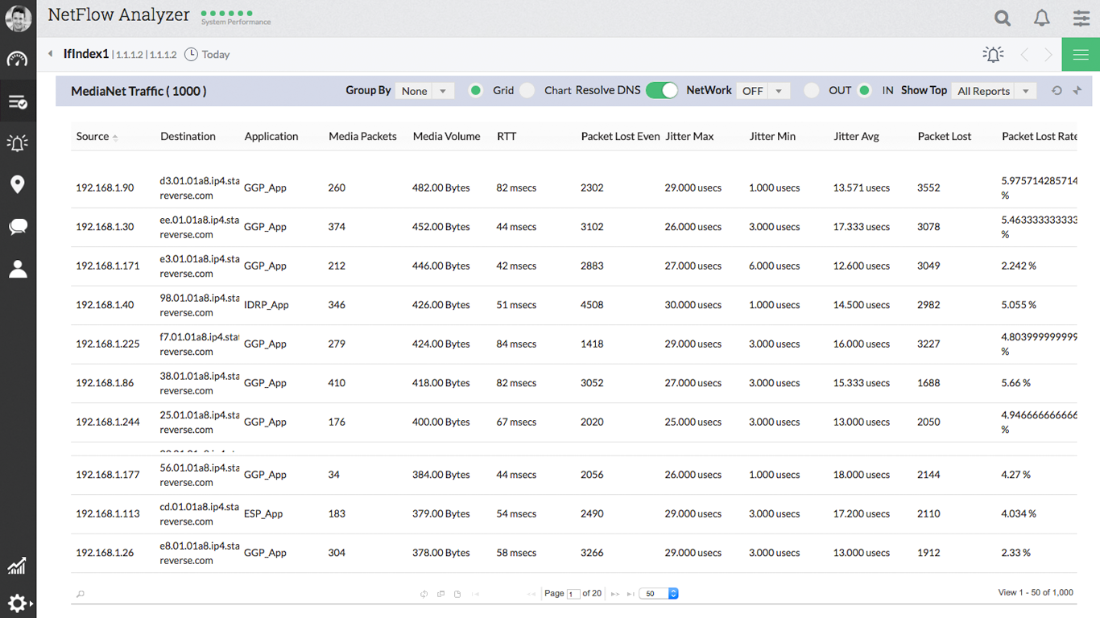Click source IP 192.168.1.171
Screen dimensions: 1100x618
[x=108, y=266]
